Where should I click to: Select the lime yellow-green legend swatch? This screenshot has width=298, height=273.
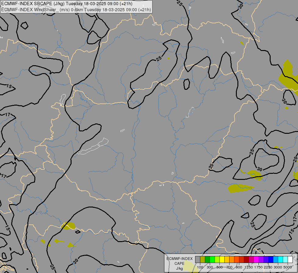click(217, 260)
